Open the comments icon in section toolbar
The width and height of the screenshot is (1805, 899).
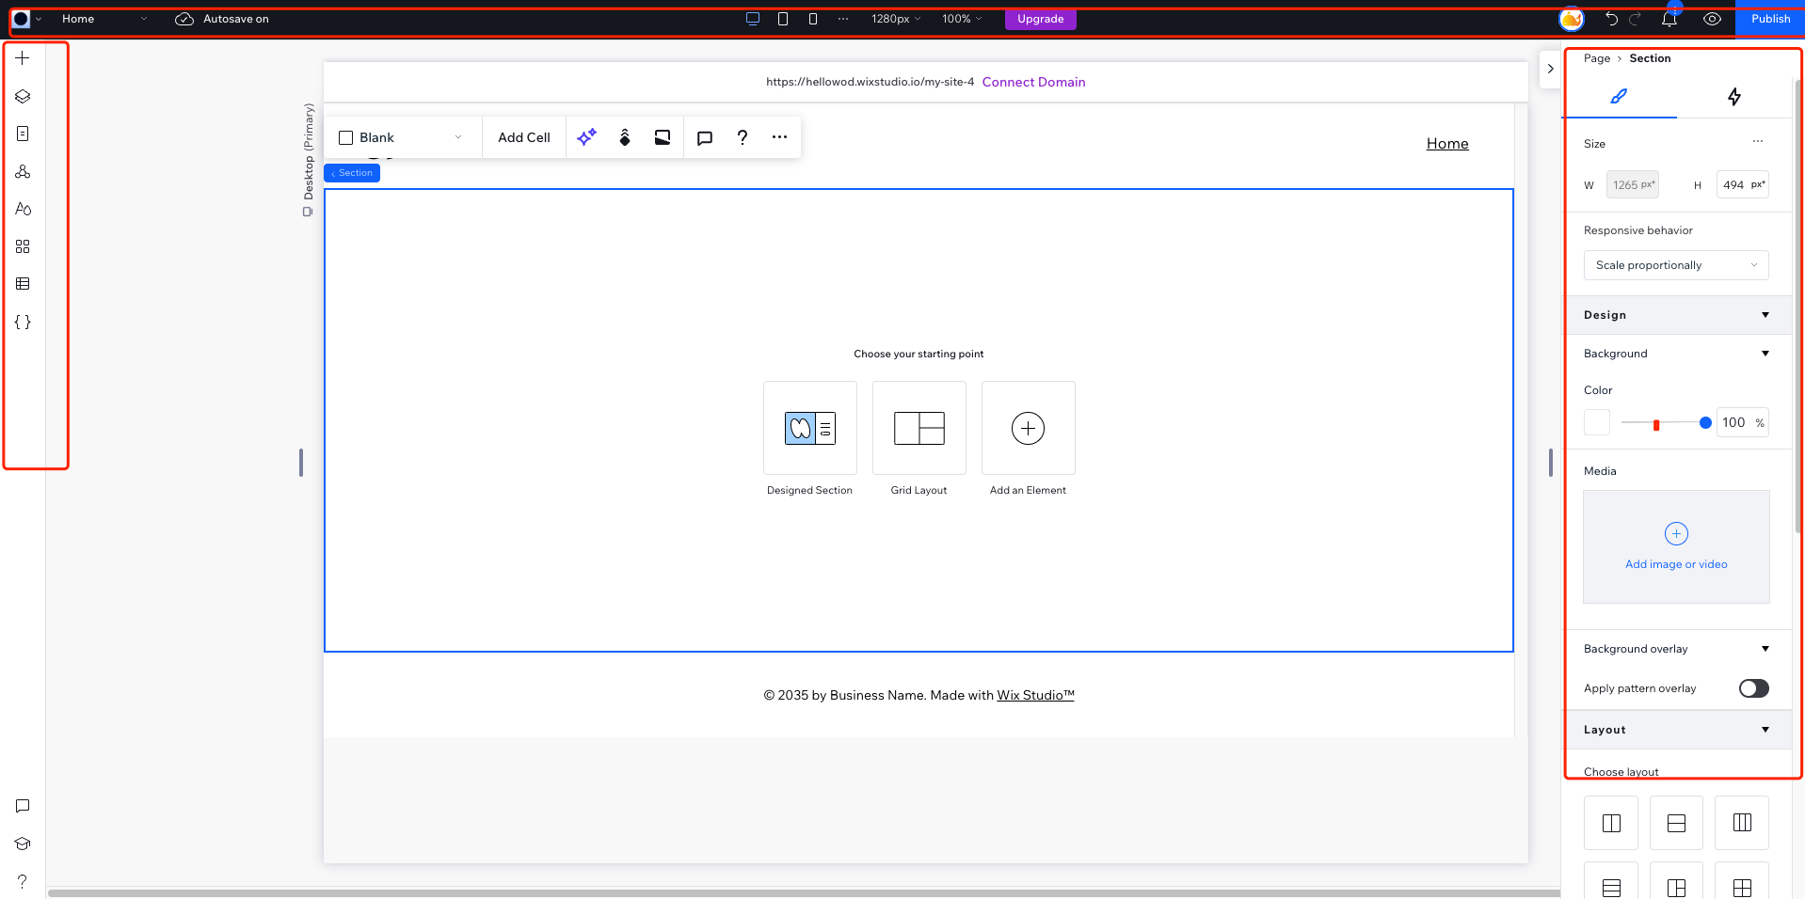point(705,137)
